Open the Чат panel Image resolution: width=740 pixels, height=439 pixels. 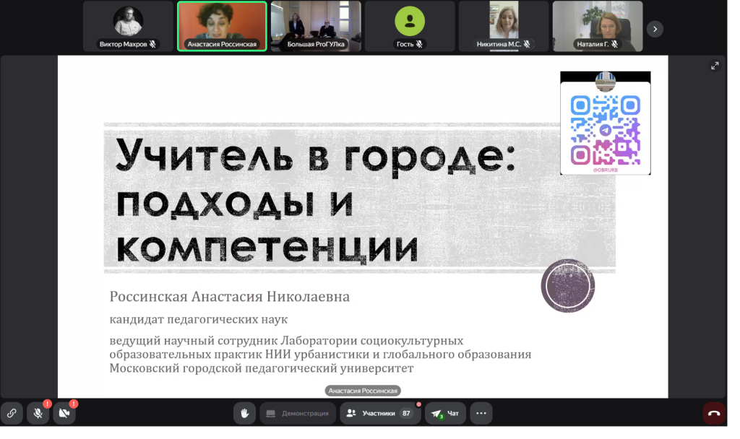(445, 414)
